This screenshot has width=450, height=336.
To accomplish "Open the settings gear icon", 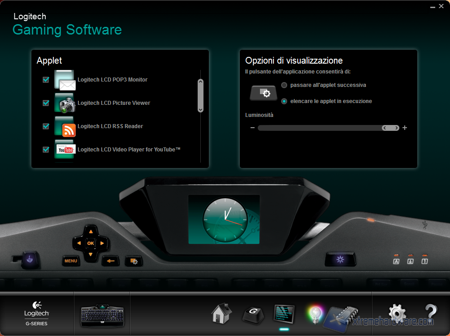I will coord(397,314).
